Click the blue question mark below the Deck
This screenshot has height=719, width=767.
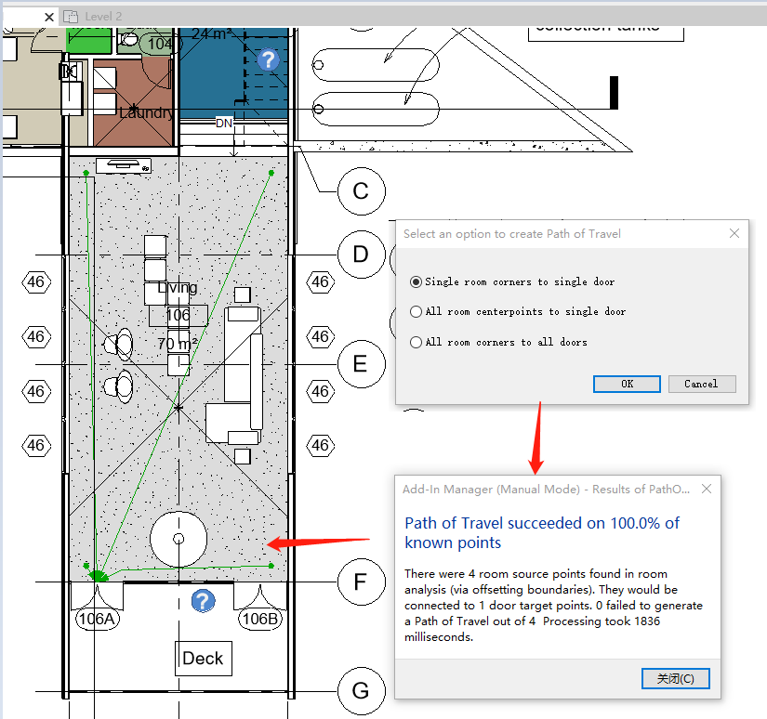point(203,601)
